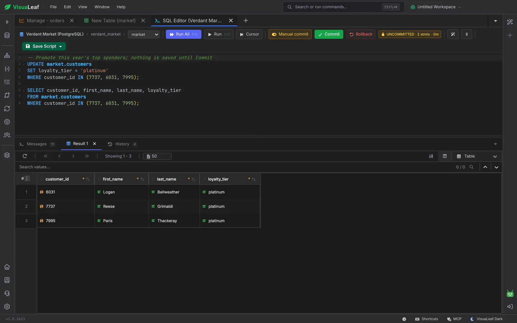Go to last page of results
This screenshot has width=517, height=323.
point(87,156)
